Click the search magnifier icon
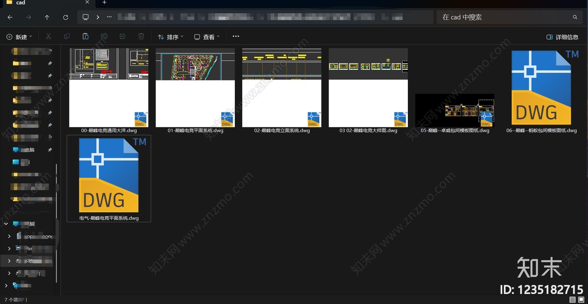Viewport: 588px width, 304px height. coord(575,17)
